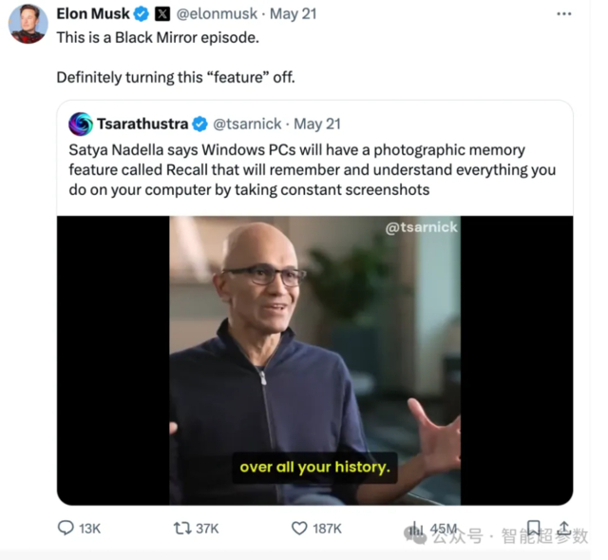The height and width of the screenshot is (560, 608).
Task: Click the blue verified badge beside Elon Musk
Action: click(x=142, y=14)
